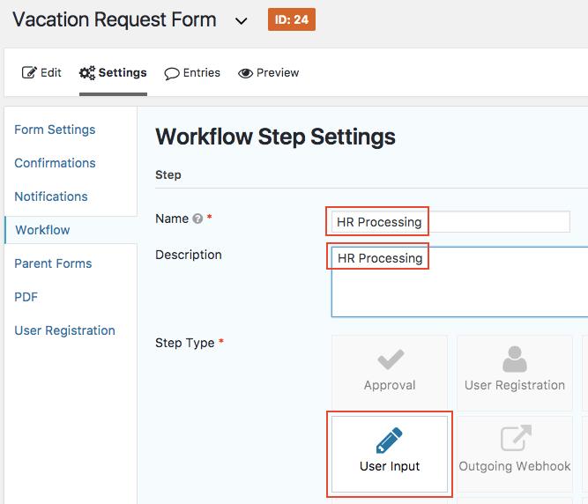Click the orange ID: 24 badge
The image size is (588, 504).
tap(292, 19)
